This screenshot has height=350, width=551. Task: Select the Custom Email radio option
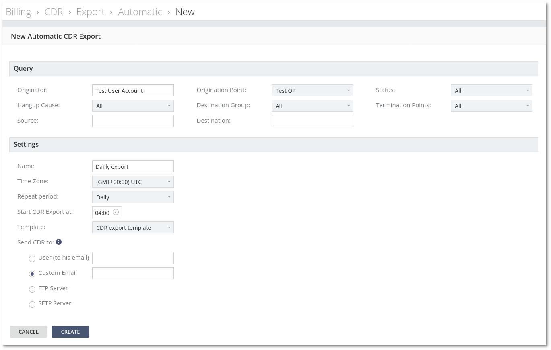(x=32, y=274)
